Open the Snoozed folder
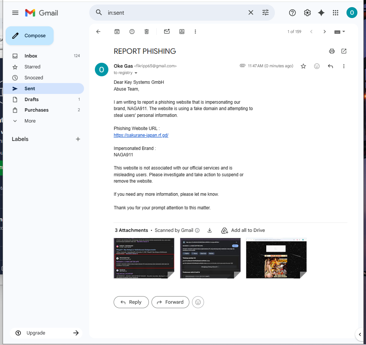The width and height of the screenshot is (366, 345). click(43, 78)
